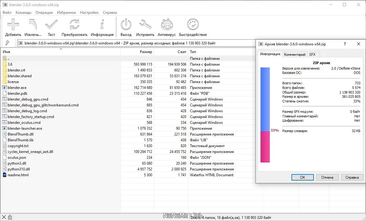Click the blender-launcher.exe icon
Screen dimensions: 366x221
point(4,128)
